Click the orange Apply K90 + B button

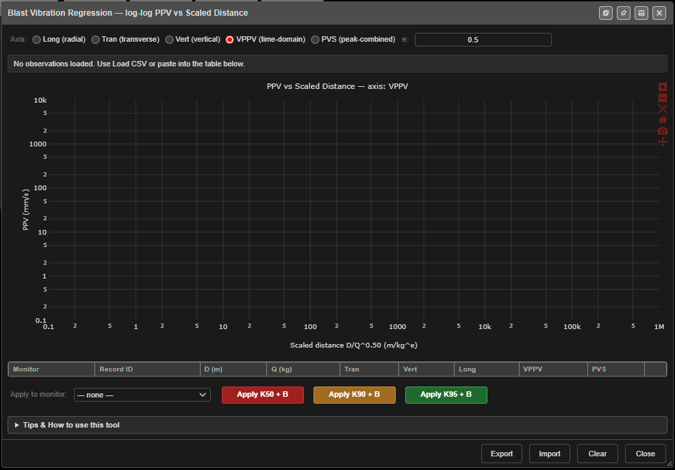tap(355, 395)
